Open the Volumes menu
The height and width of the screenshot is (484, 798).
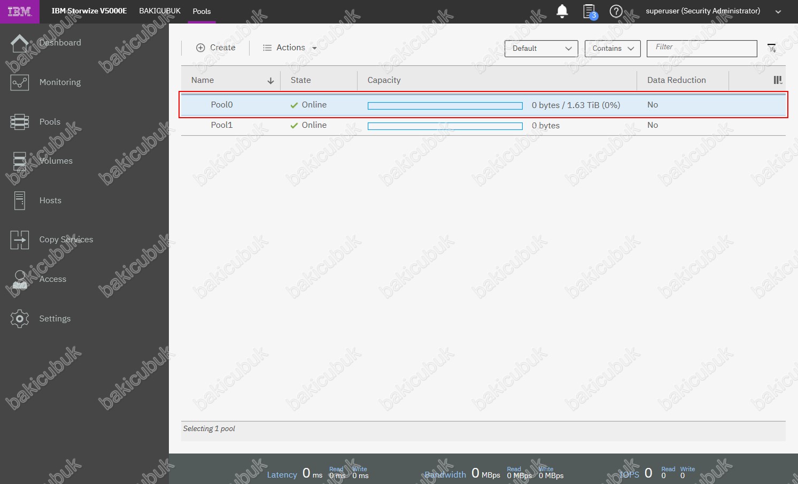click(56, 161)
